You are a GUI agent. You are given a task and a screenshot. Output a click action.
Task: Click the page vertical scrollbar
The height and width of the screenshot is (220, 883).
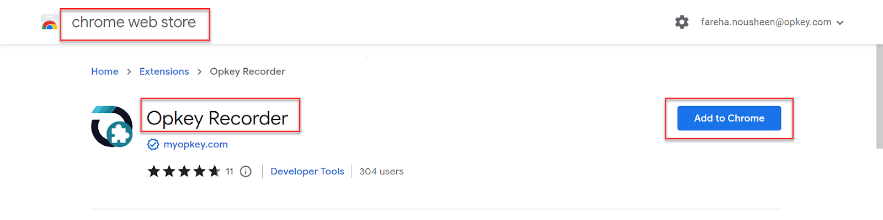pyautogui.click(x=880, y=96)
